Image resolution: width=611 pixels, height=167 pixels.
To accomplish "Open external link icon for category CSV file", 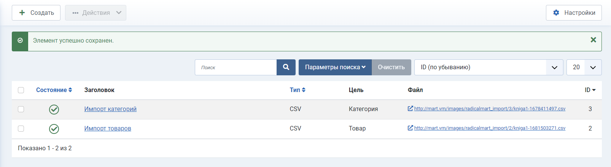I will [x=410, y=108].
